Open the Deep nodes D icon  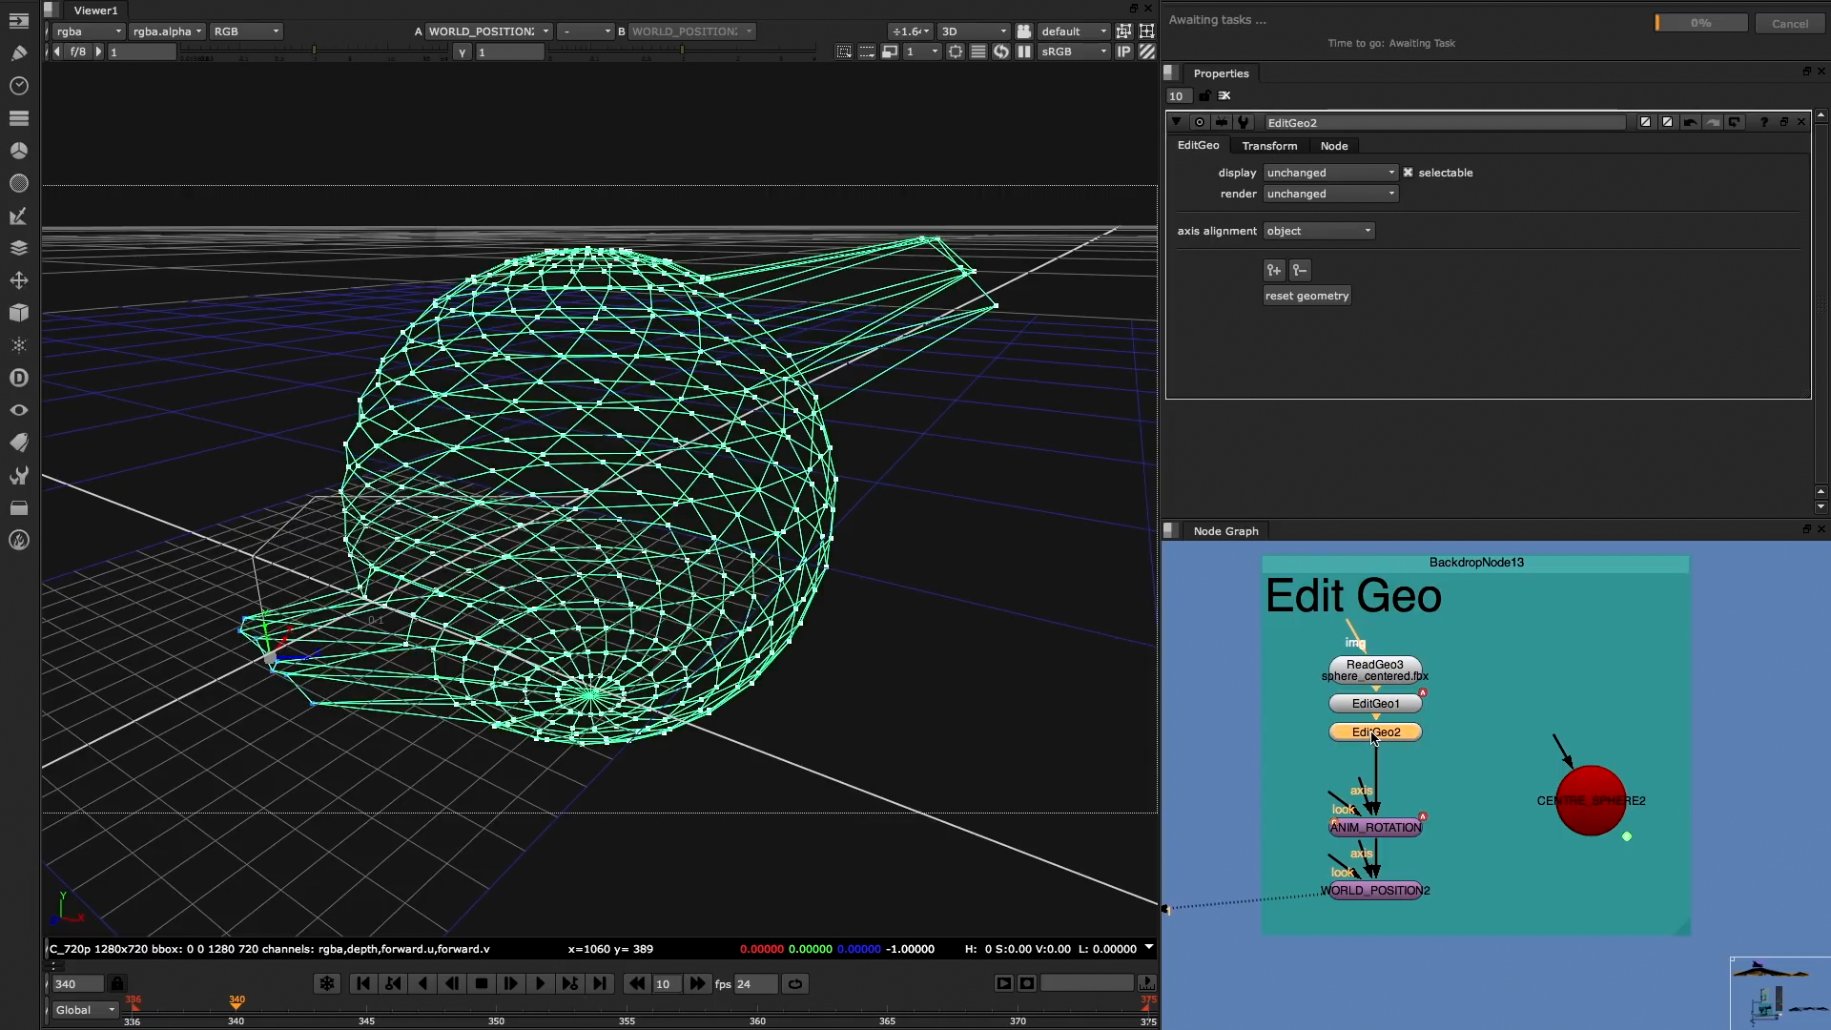coord(19,378)
